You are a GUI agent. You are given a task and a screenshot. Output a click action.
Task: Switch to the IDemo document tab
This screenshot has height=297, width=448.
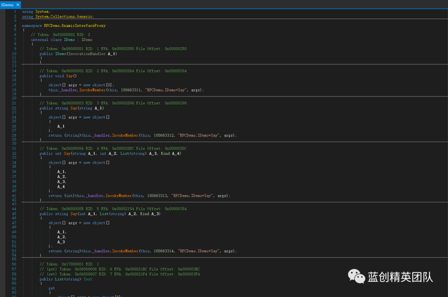pyautogui.click(x=7, y=5)
